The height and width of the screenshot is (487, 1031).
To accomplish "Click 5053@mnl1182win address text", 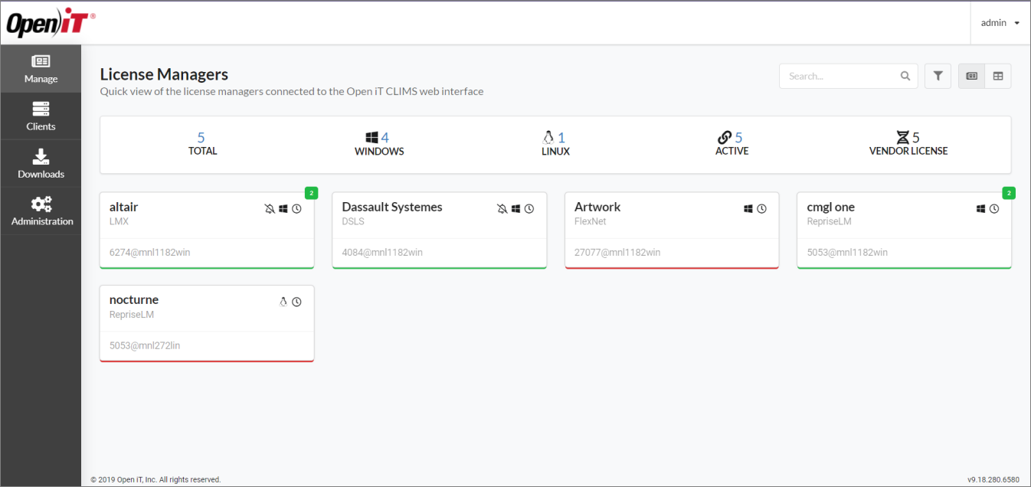I will coord(847,252).
